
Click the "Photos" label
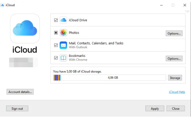click(74, 33)
